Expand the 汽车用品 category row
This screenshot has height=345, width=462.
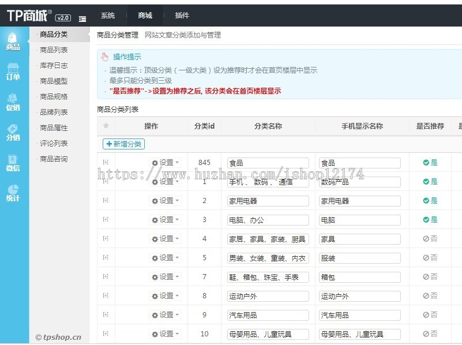106,314
